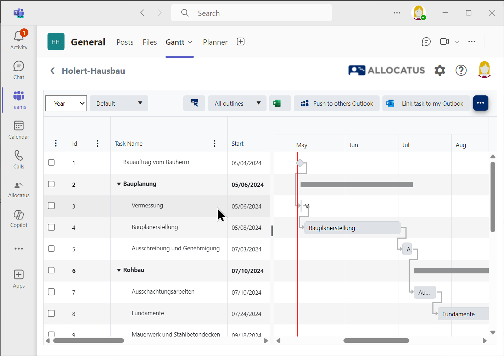Start a video meeting from channel header
Image resolution: width=504 pixels, height=356 pixels.
coord(444,41)
